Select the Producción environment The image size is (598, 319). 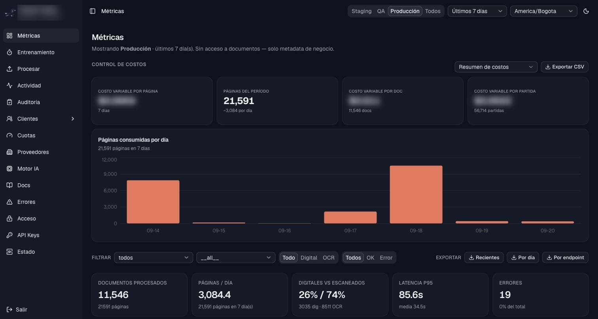pos(405,11)
